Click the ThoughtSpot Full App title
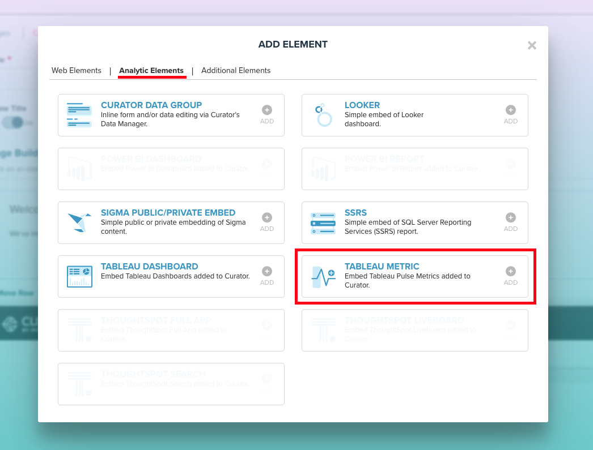Screen dimensions: 593x450 point(156,320)
